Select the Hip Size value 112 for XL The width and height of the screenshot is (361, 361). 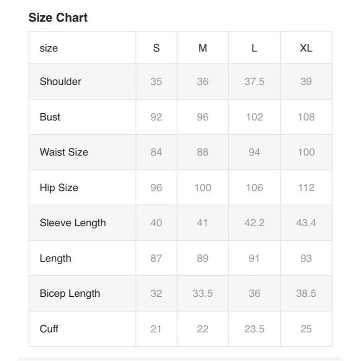point(306,188)
